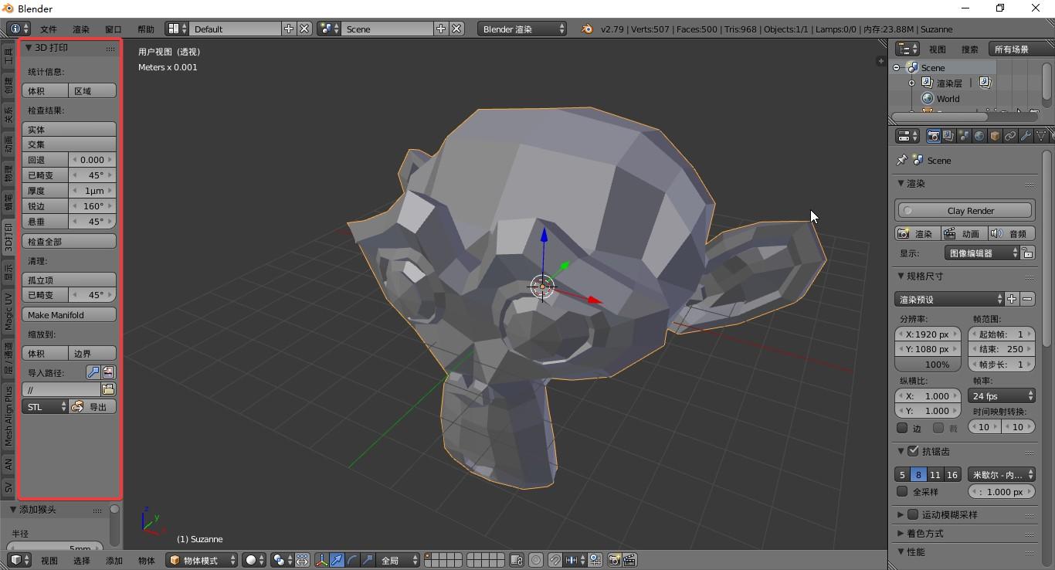Switch to 3D打印 sidebar tab
Viewport: 1055px width, 570px height.
coord(8,238)
